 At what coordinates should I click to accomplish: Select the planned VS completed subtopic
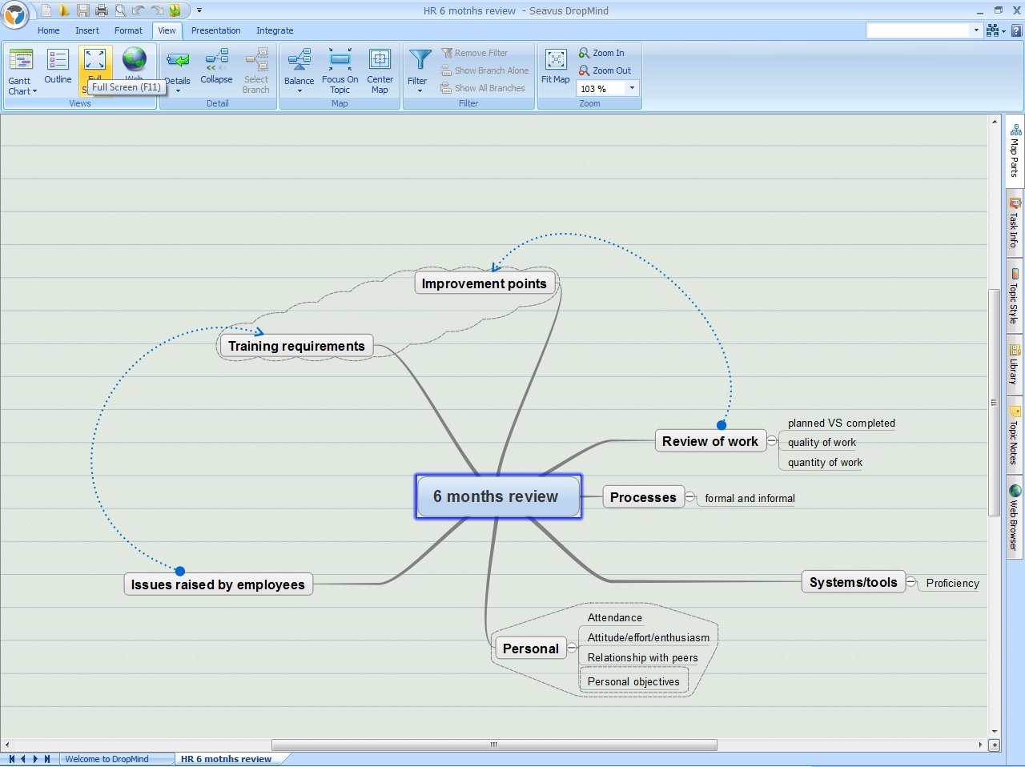point(842,424)
